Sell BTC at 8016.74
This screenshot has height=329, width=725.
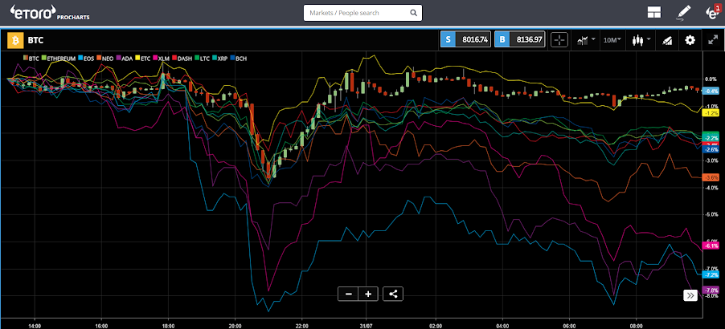pyautogui.click(x=465, y=39)
